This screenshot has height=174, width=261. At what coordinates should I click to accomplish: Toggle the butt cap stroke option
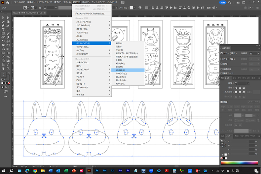[236, 88]
